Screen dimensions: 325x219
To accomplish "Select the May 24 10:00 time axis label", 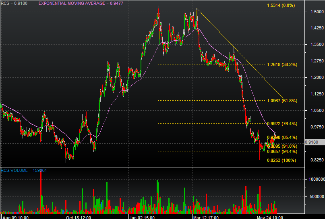I will [x=269, y=217].
